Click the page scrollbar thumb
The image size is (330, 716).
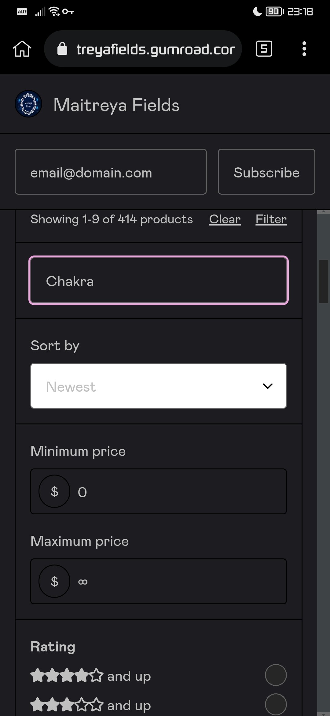(324, 282)
